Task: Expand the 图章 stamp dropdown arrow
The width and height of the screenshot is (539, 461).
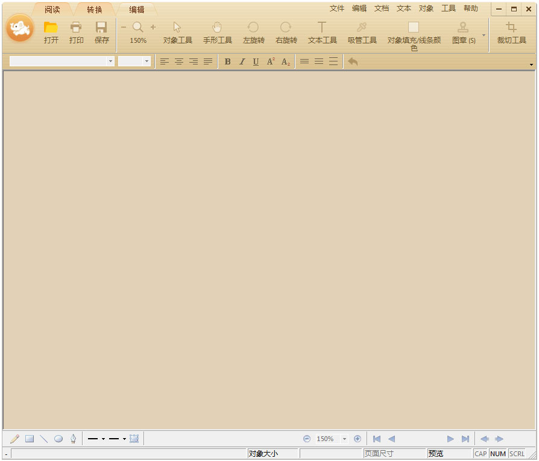Action: tap(484, 35)
